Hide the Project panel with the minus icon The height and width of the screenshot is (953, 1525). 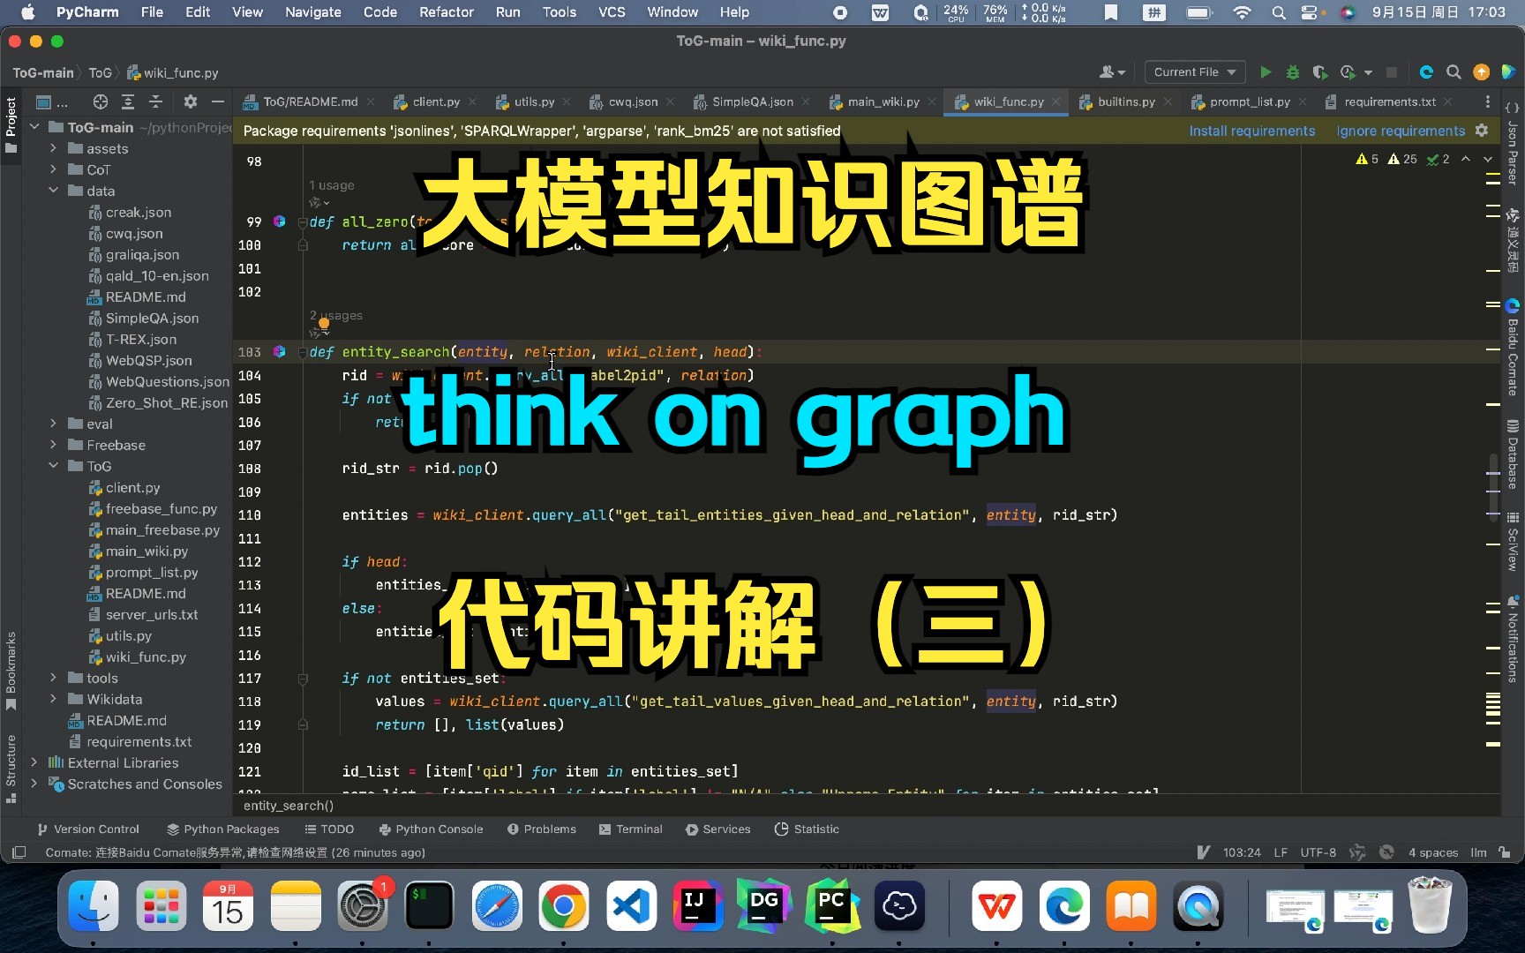point(218,101)
